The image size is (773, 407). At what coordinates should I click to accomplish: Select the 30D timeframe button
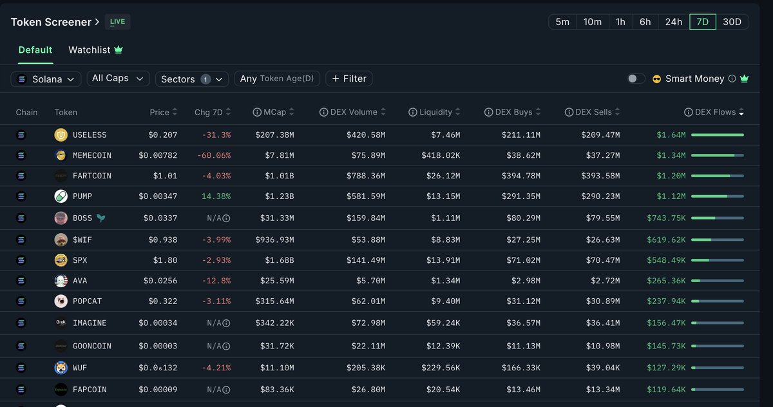732,21
